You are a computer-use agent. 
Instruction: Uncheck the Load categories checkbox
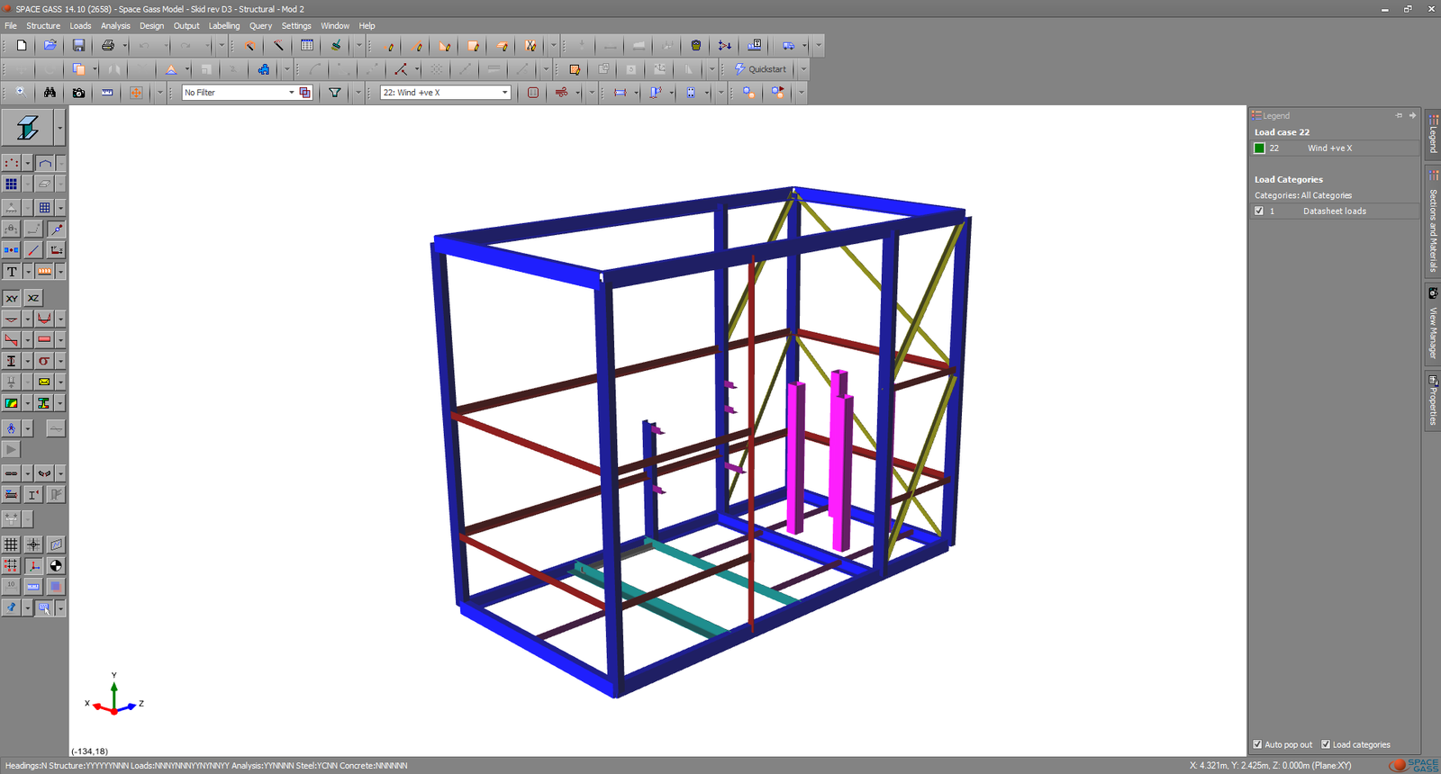click(x=1326, y=744)
